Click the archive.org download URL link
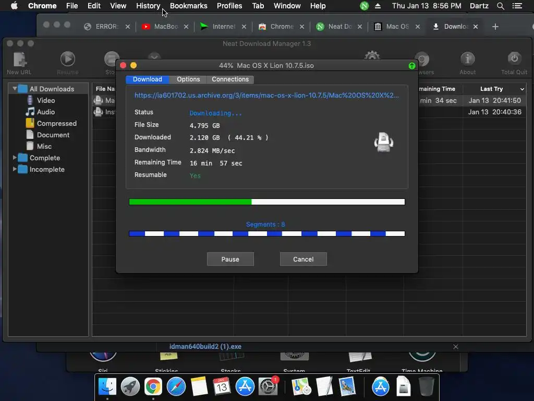Screen dimensions: 534x401 tap(266, 96)
